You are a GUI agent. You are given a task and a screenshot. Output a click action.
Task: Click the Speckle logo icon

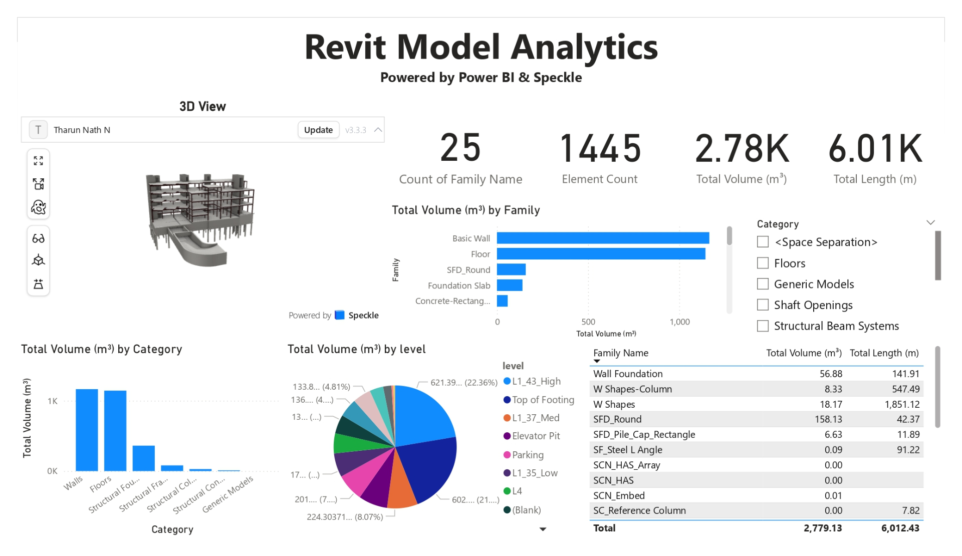click(339, 315)
